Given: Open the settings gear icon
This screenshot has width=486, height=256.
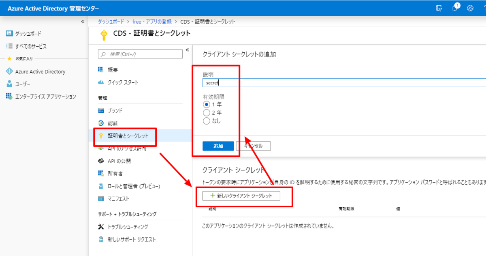Looking at the screenshot, I should click(x=470, y=8).
